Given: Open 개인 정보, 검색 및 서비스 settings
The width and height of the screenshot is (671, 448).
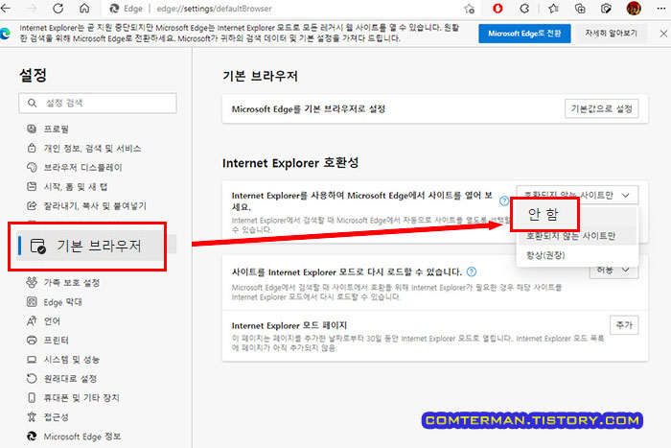Looking at the screenshot, I should [x=84, y=148].
